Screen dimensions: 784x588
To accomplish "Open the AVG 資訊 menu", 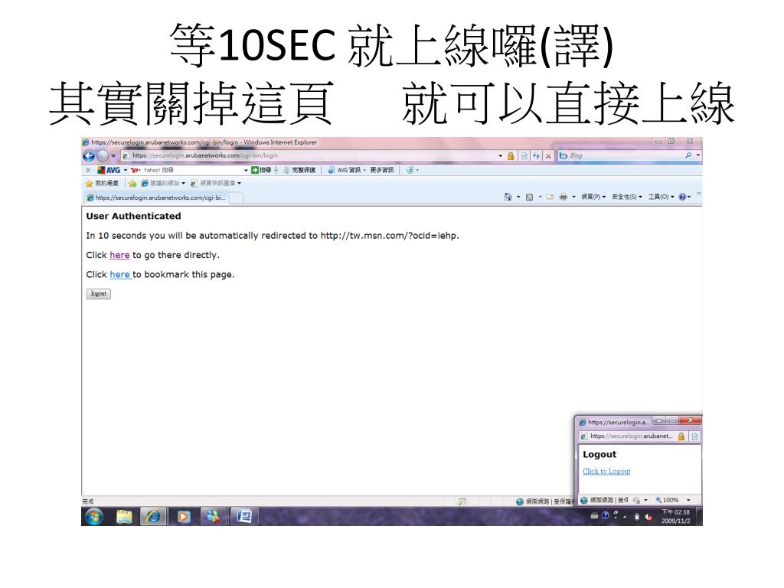I will 347,170.
